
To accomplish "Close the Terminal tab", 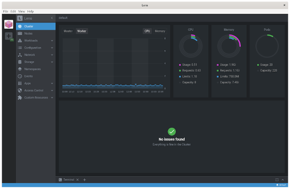I will (77, 180).
